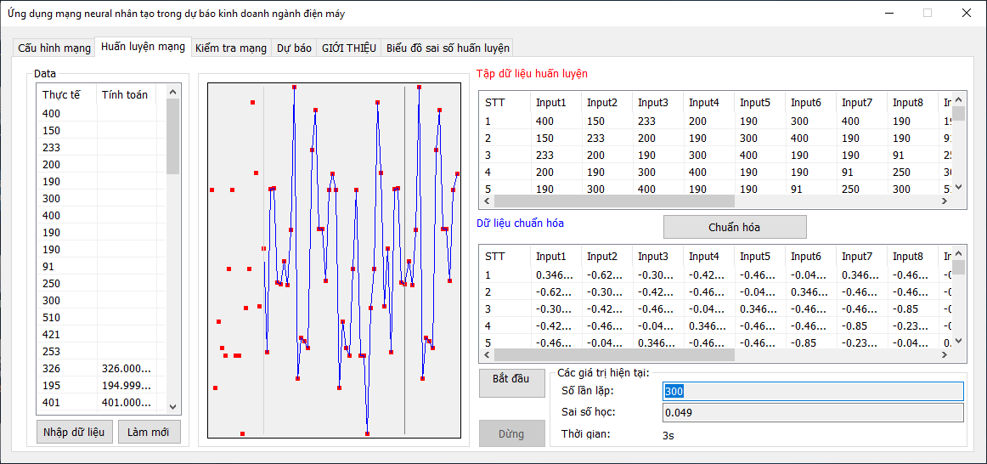Click normalized data horizontal scroll left arrow

tap(487, 355)
